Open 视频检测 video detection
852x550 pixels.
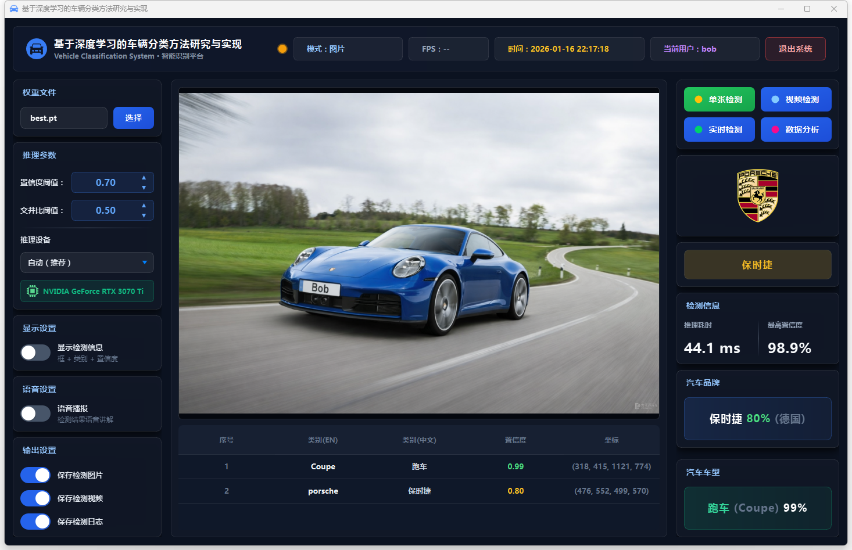pos(796,99)
